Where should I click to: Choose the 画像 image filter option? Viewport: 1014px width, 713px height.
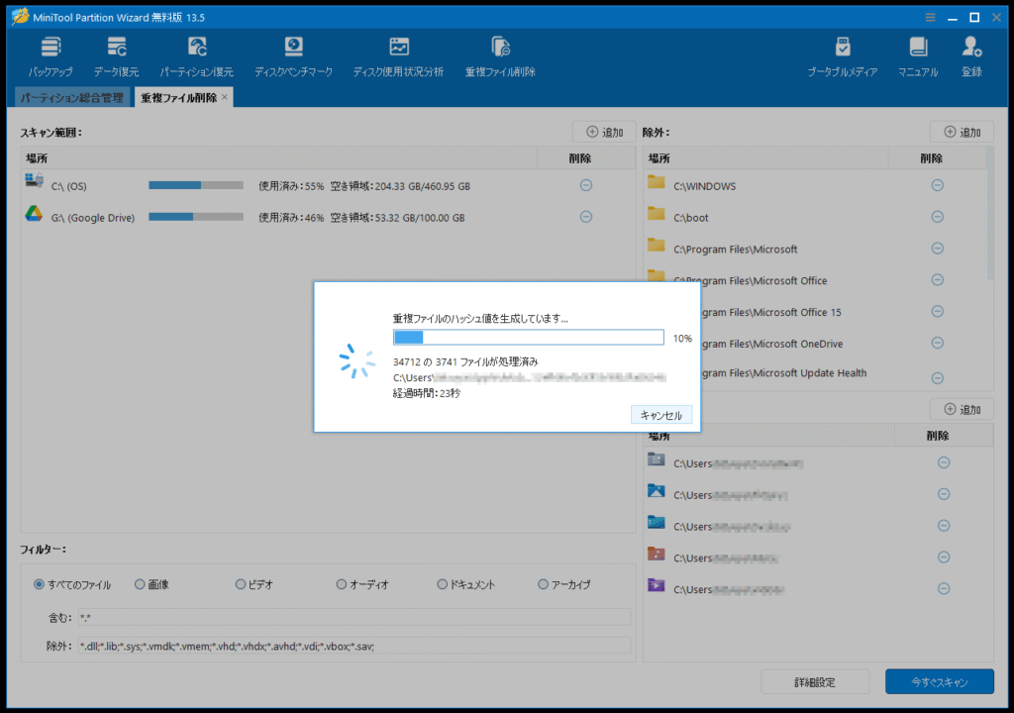click(x=141, y=584)
